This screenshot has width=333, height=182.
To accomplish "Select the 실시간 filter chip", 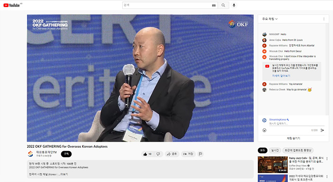I will (275, 150).
